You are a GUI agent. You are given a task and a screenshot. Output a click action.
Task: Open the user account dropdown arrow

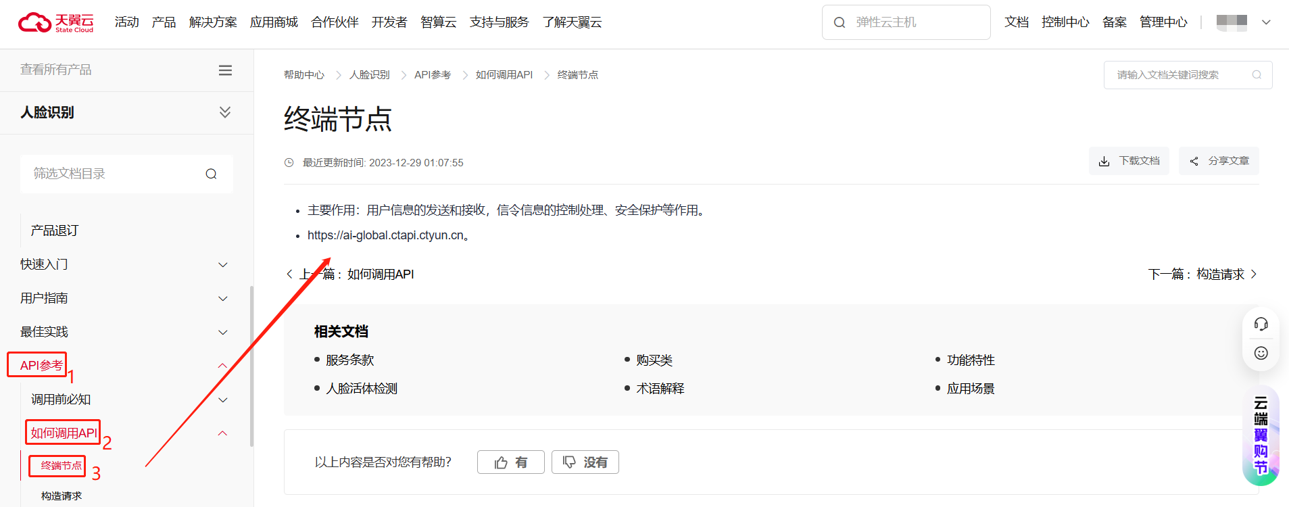[1266, 22]
